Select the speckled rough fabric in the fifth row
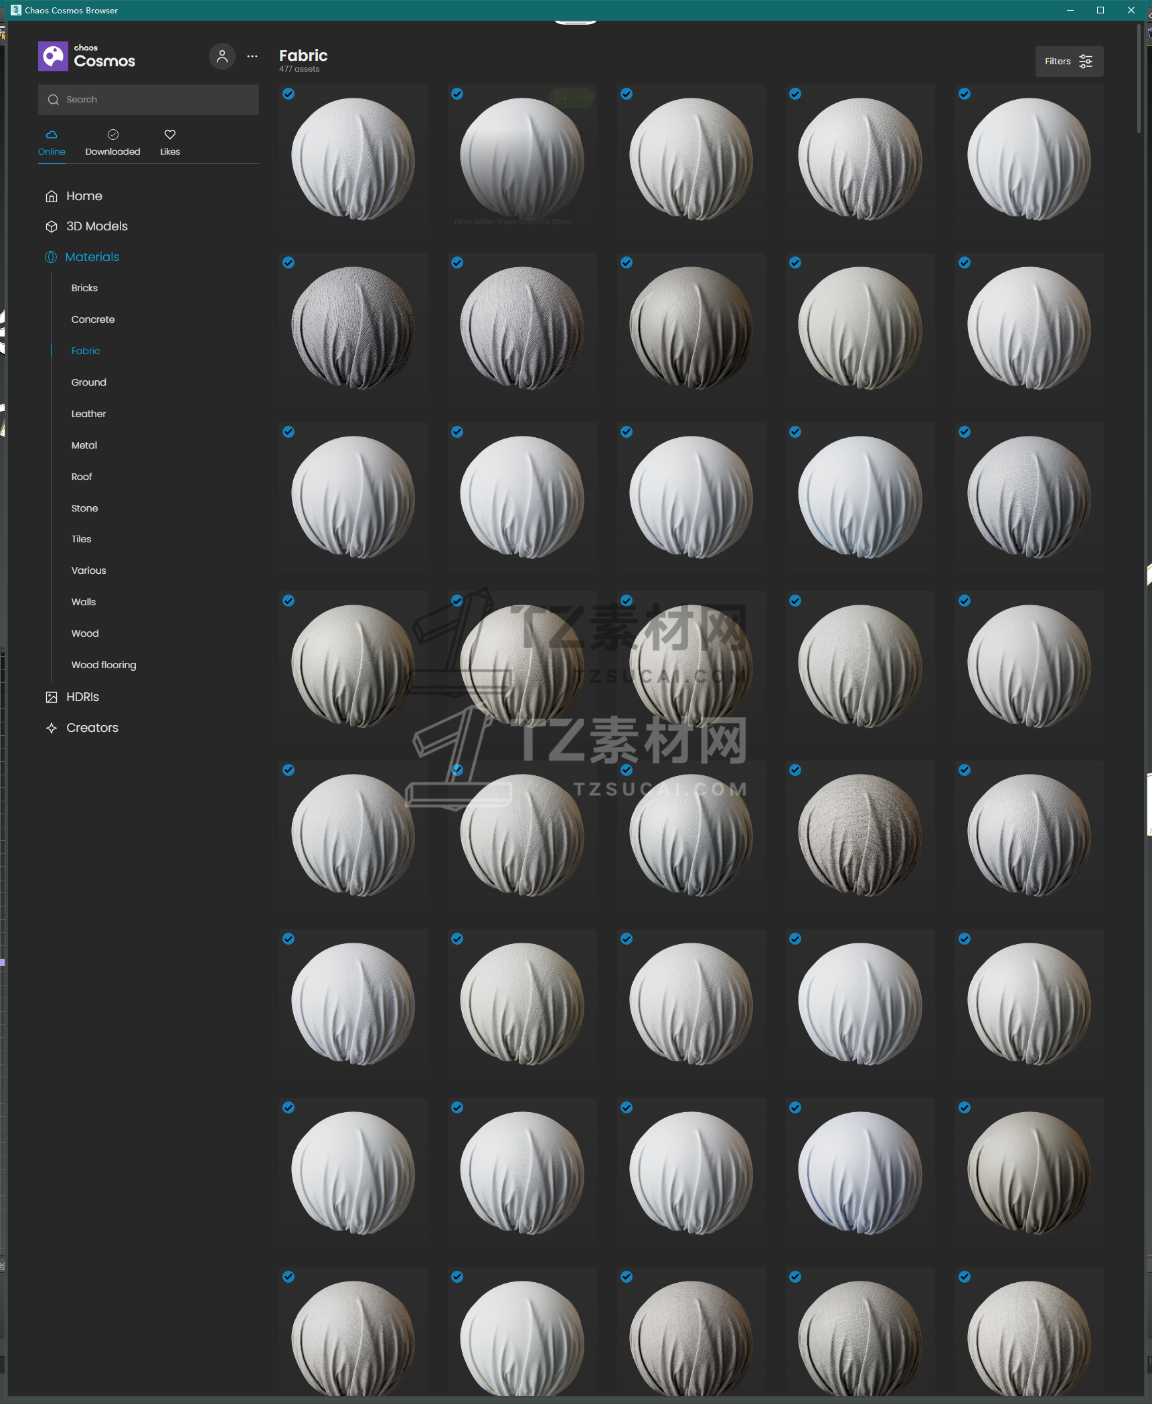Image resolution: width=1152 pixels, height=1404 pixels. click(860, 835)
